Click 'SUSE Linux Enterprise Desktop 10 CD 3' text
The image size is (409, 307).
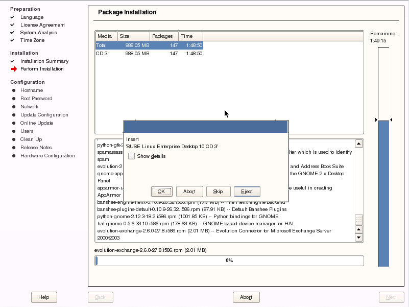[x=172, y=147]
